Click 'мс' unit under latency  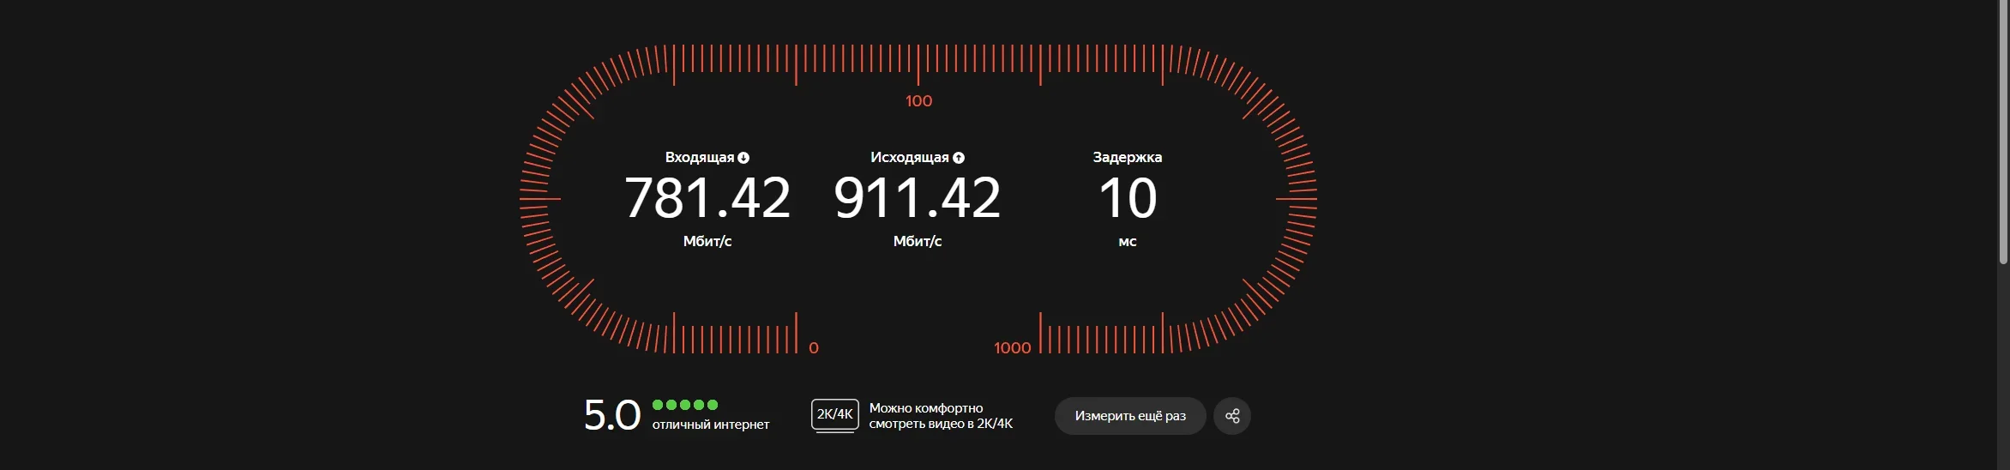coord(1128,242)
